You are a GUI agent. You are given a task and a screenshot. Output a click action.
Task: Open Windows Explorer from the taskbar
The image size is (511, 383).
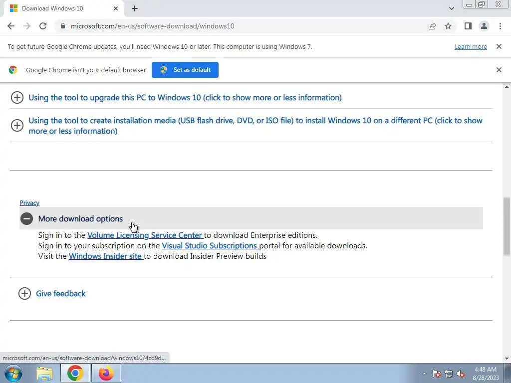click(x=44, y=373)
